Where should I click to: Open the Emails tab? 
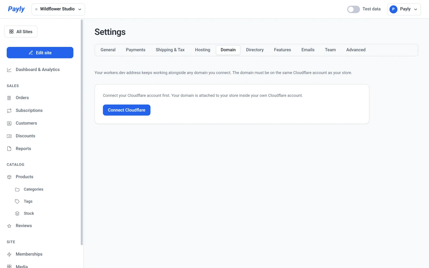tap(308, 50)
